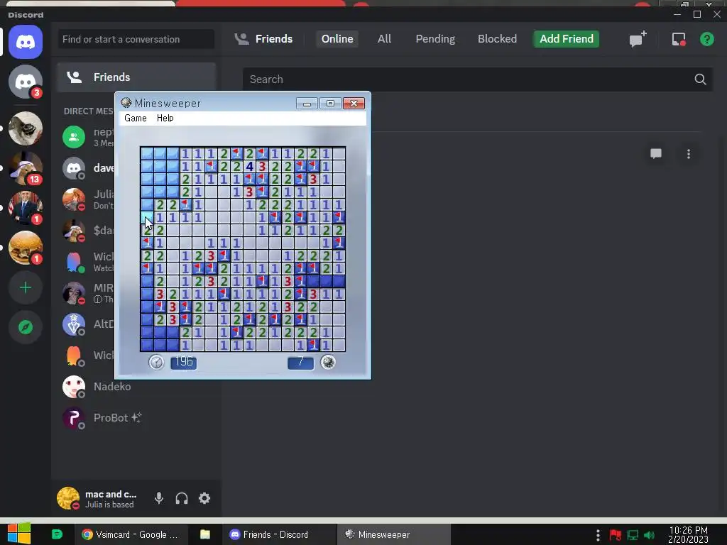This screenshot has width=727, height=545.
Task: Click the green taskbar icon next to Start
Action: [x=57, y=534]
